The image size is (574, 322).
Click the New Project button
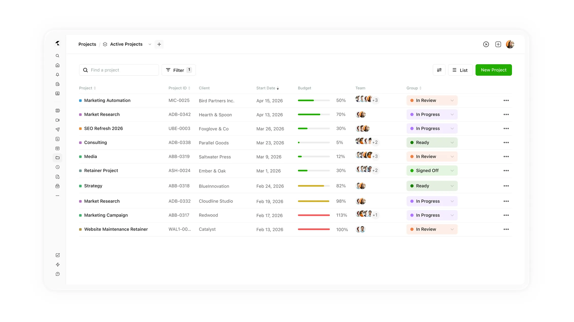[x=493, y=70]
